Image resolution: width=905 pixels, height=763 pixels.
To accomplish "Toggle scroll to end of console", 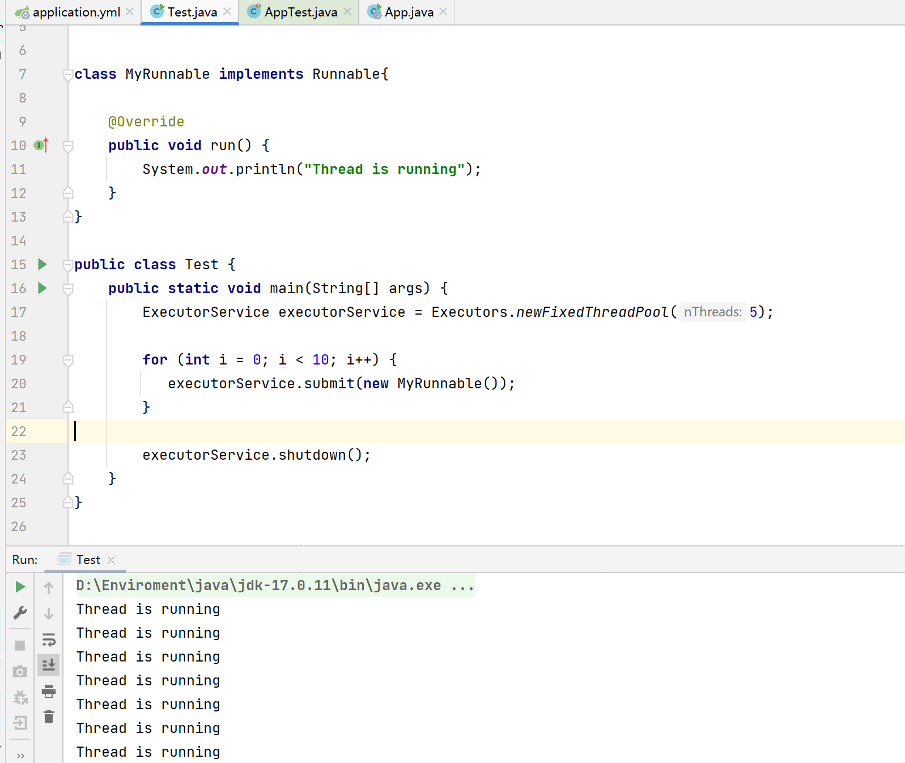I will [49, 665].
